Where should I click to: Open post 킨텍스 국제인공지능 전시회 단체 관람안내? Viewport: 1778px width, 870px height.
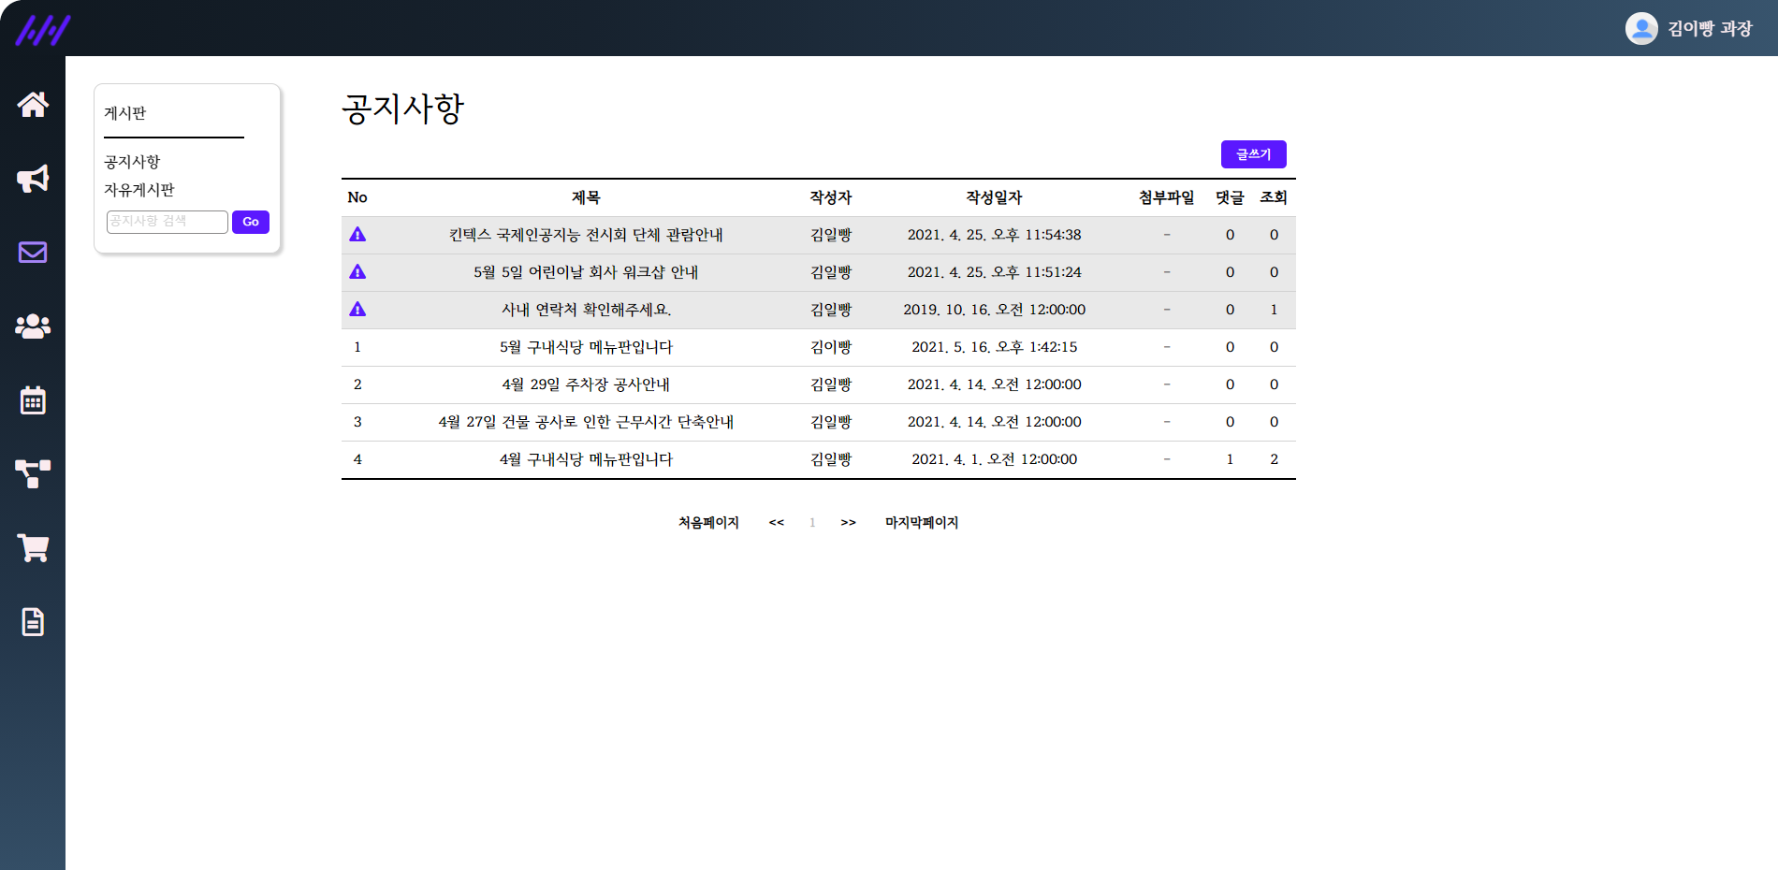586,235
